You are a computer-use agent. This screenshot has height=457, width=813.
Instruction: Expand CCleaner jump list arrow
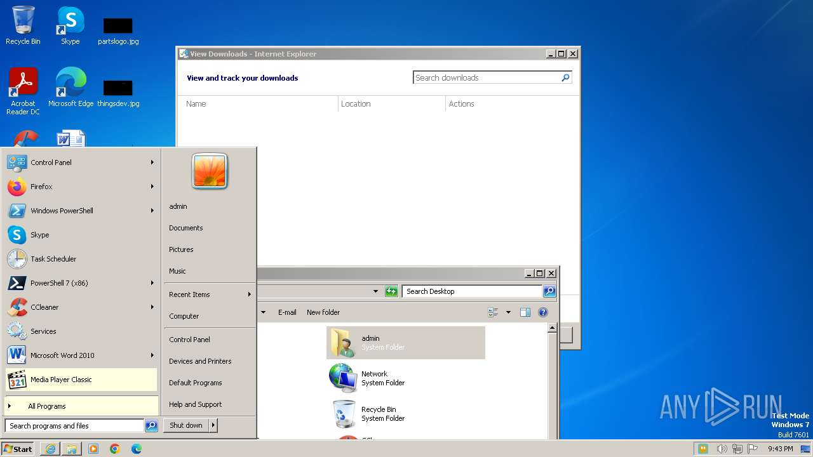tap(152, 307)
